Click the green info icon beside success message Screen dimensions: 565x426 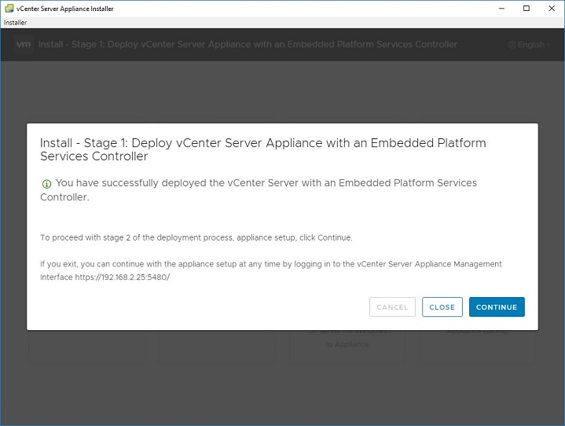(x=46, y=184)
